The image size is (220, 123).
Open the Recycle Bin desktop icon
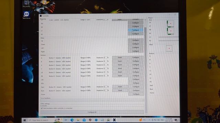point(26,4)
